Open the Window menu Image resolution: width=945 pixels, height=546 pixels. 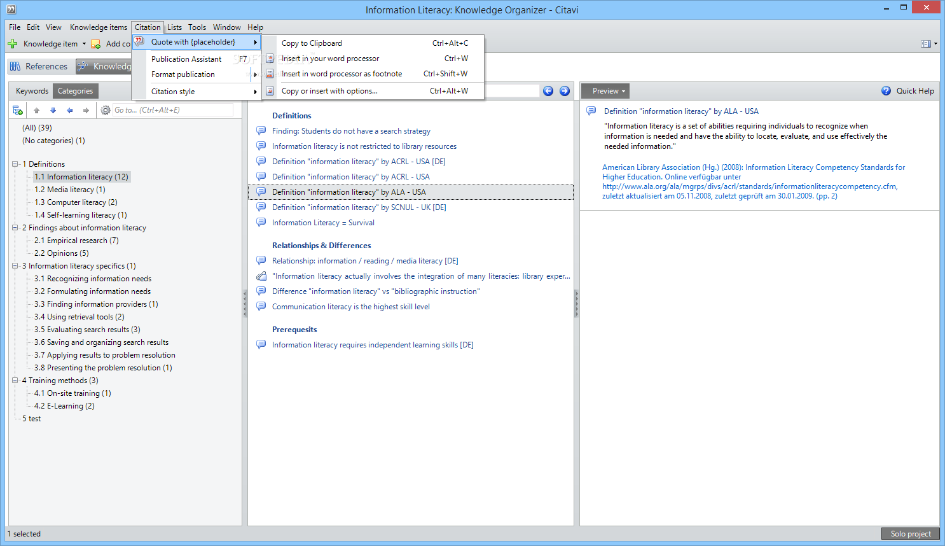(226, 27)
